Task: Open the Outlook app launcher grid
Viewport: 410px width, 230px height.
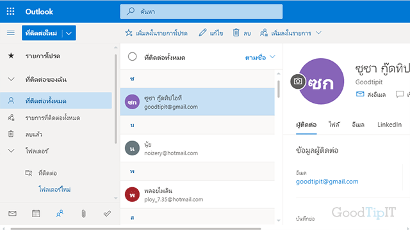Action: (10, 11)
